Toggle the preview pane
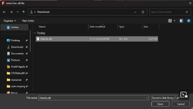193x109 pixels. [181, 21]
